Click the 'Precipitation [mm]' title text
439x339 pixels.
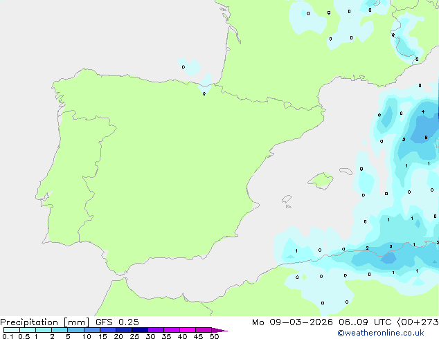click(x=45, y=322)
